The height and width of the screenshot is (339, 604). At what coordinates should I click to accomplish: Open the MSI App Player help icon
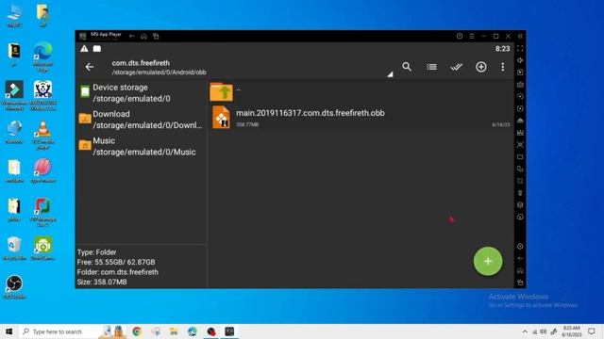coord(460,36)
